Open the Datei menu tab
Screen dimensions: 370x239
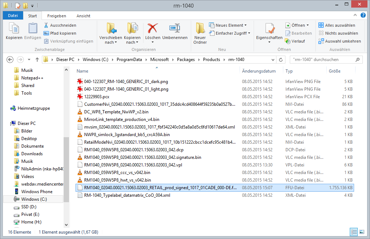(x=13, y=16)
